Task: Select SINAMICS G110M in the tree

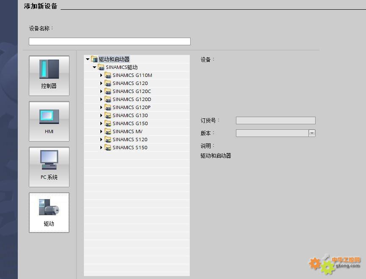Action: pyautogui.click(x=132, y=75)
